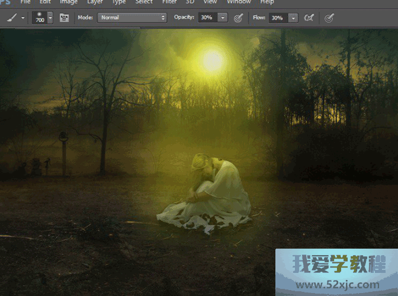Open the Flow slider arrow
398x296 pixels.
pyautogui.click(x=293, y=18)
